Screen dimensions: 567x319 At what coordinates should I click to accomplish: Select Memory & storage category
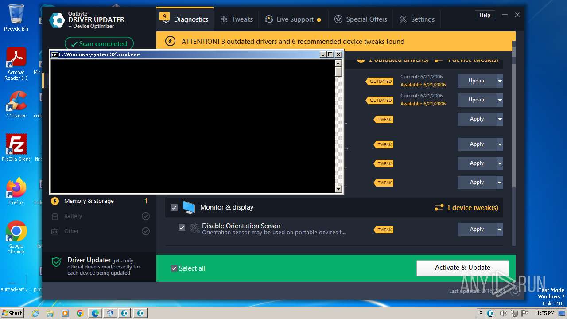pos(100,201)
